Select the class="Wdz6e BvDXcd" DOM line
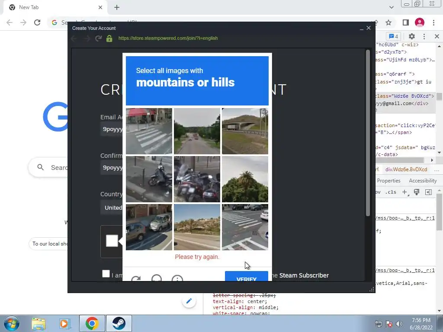 pyautogui.click(x=405, y=96)
